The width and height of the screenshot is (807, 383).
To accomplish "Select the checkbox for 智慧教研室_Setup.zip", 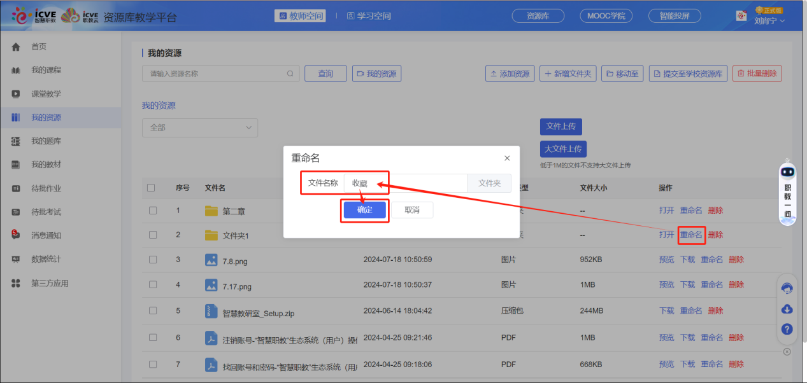I will 153,311.
